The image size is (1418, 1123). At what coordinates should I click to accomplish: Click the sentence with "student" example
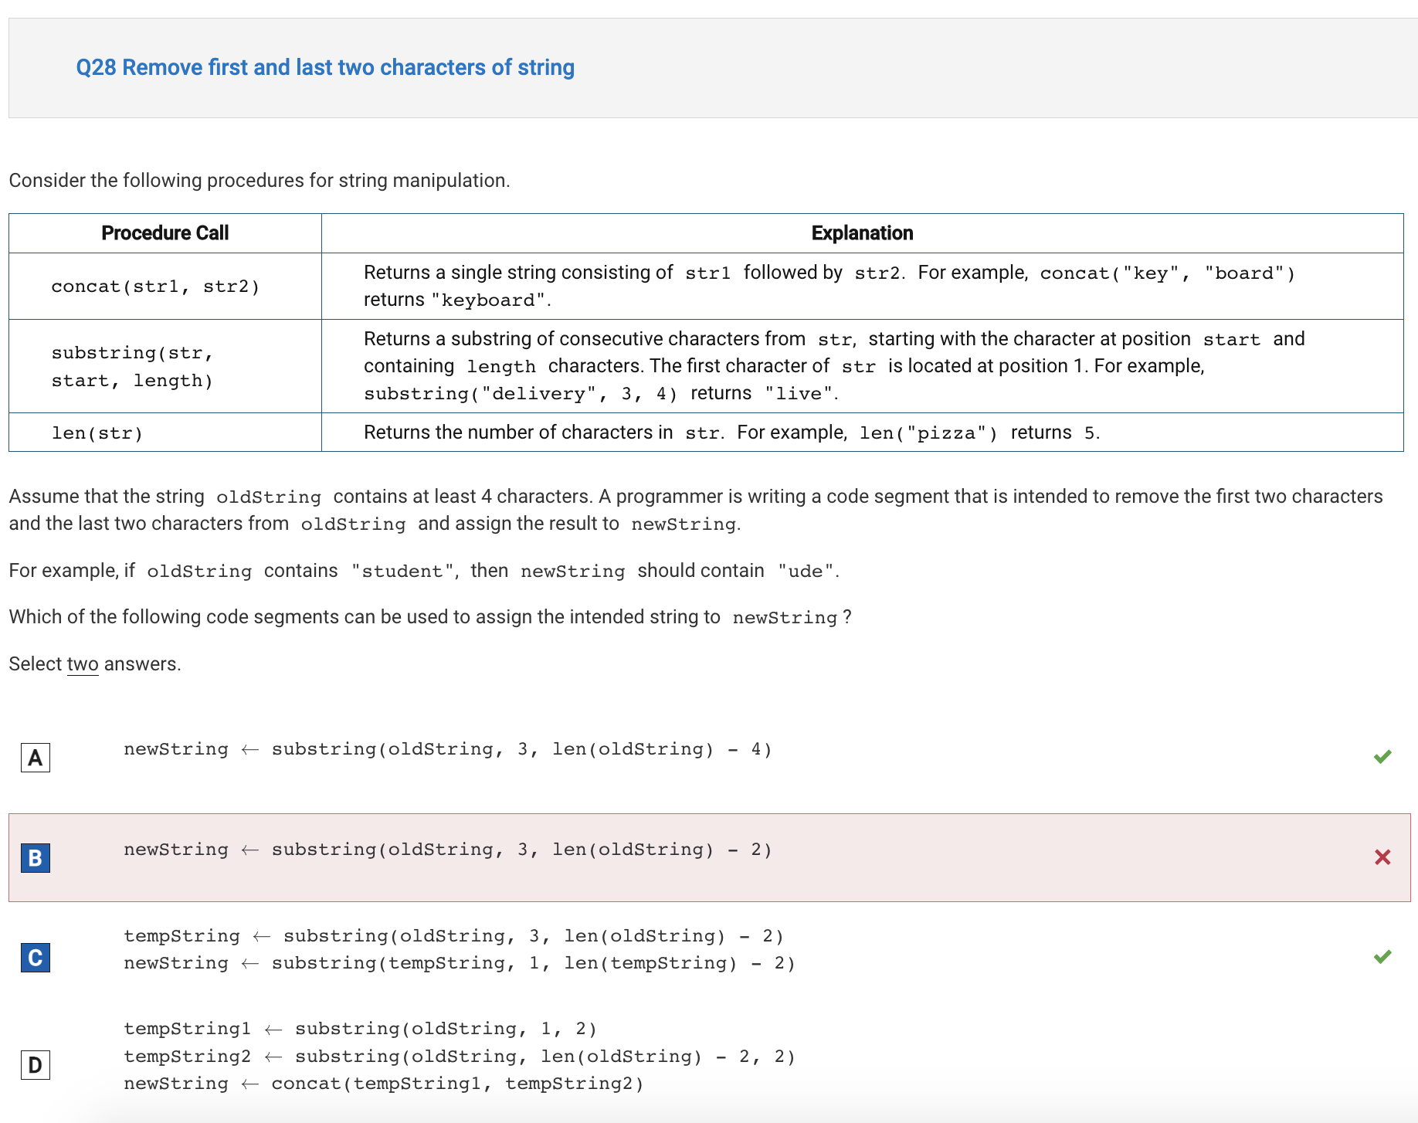tap(424, 571)
